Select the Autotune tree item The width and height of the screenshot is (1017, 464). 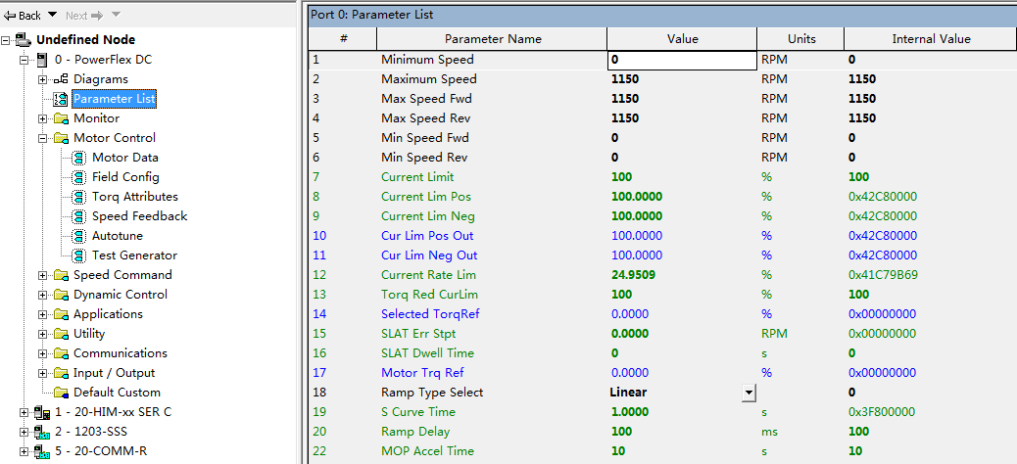click(x=118, y=236)
